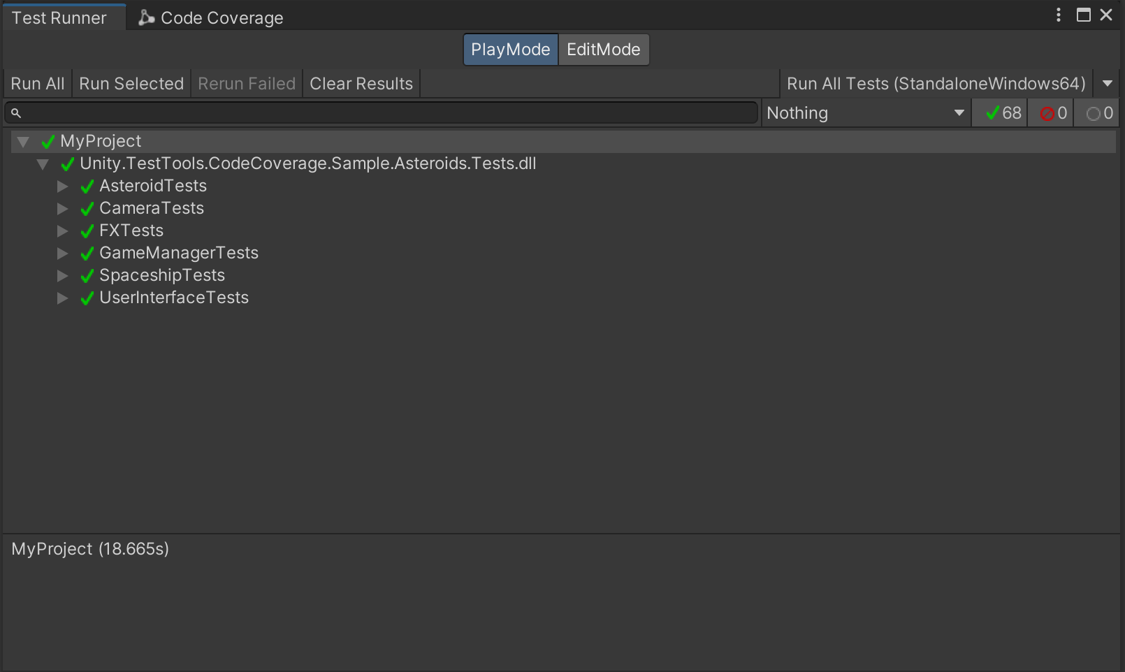The width and height of the screenshot is (1125, 672).
Task: Run All Tests on StandaloneWindows64
Action: point(936,84)
